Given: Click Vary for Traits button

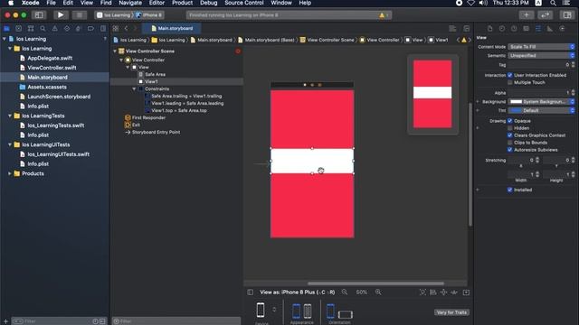Looking at the screenshot, I should coord(451,312).
